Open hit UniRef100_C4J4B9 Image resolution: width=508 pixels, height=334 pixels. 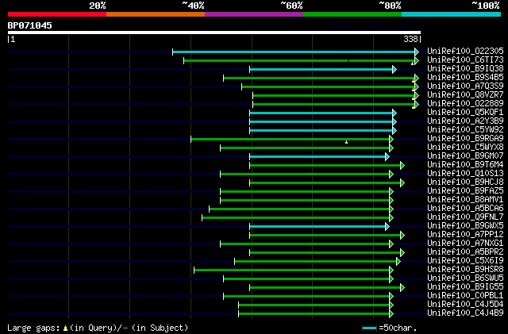pyautogui.click(x=465, y=313)
